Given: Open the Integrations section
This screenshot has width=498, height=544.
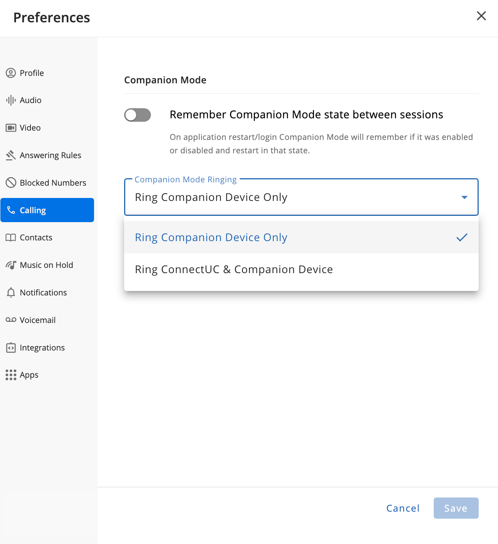Looking at the screenshot, I should (42, 348).
